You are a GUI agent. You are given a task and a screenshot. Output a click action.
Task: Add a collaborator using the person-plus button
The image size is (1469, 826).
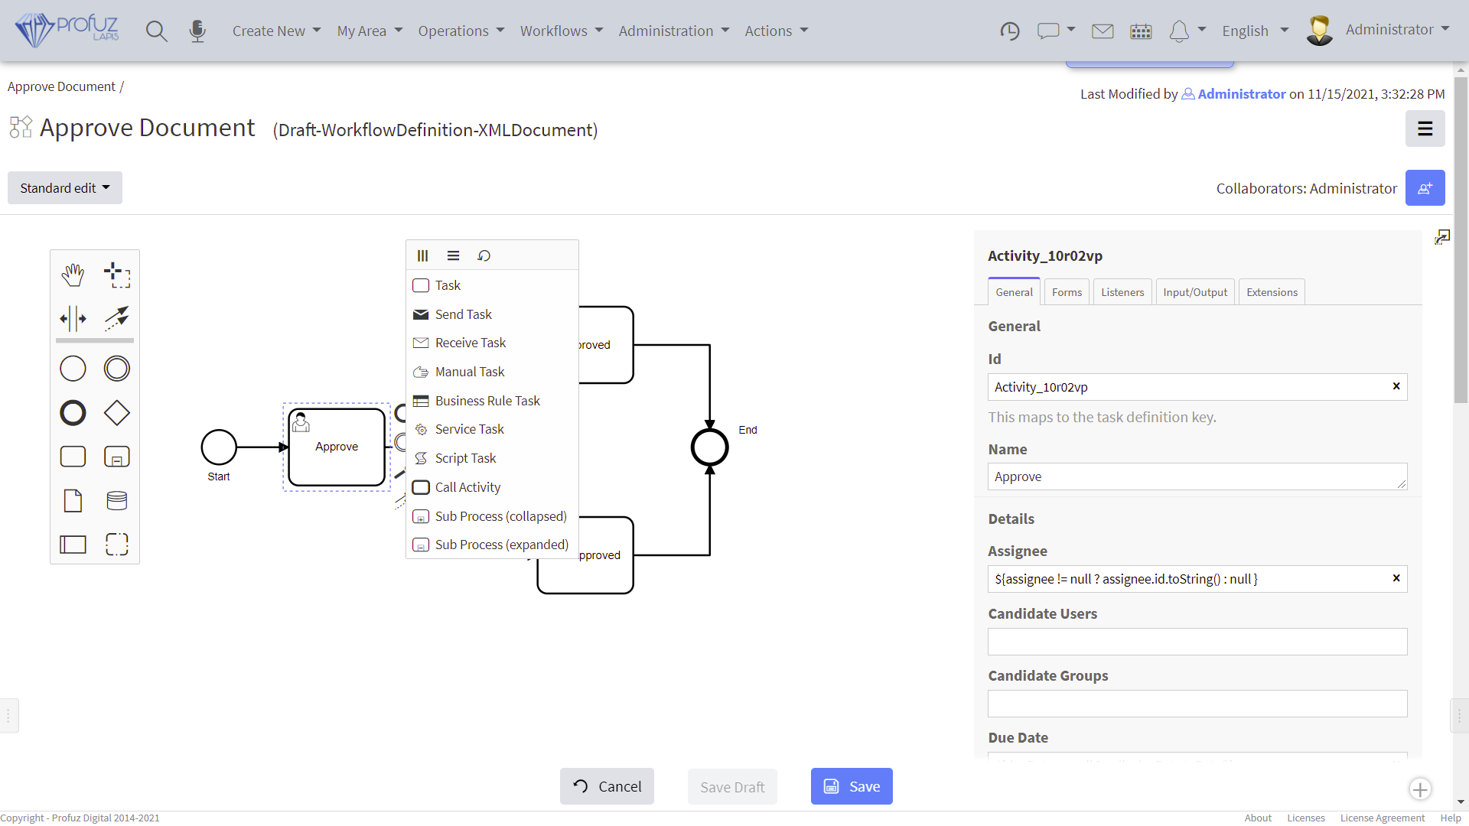point(1425,187)
